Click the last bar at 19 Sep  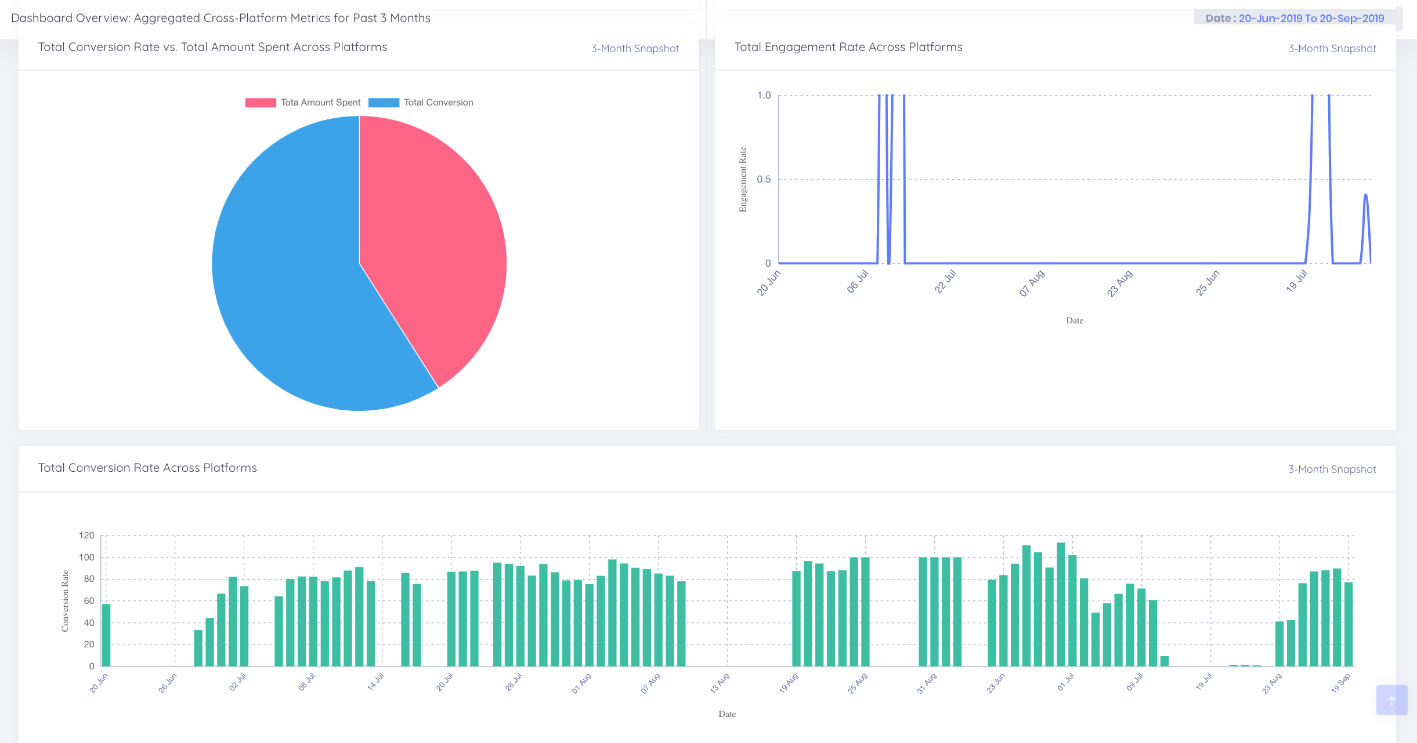tap(1348, 624)
